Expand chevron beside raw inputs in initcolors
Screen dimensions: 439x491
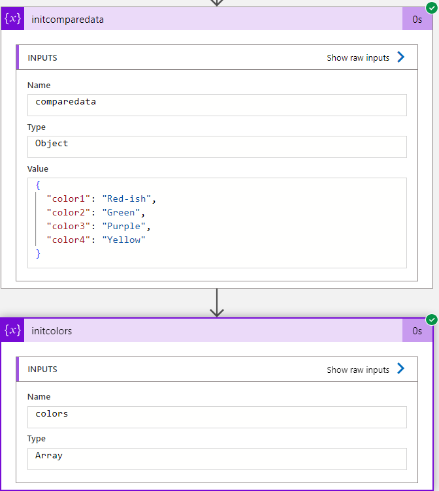(x=401, y=369)
